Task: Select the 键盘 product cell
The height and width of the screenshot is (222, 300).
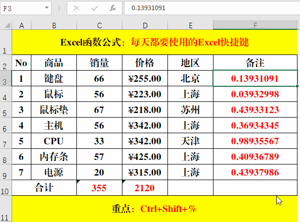Action: (54, 78)
